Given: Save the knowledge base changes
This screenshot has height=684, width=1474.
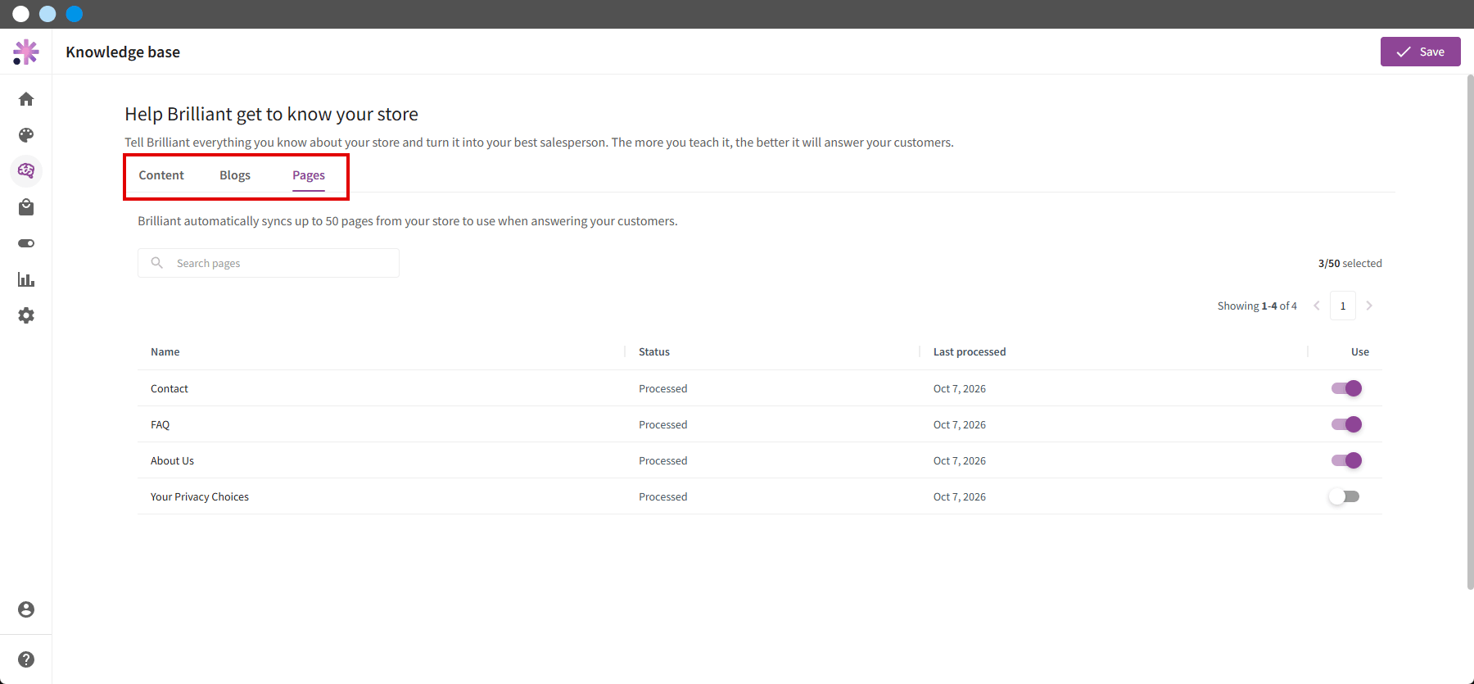Looking at the screenshot, I should [x=1421, y=52].
